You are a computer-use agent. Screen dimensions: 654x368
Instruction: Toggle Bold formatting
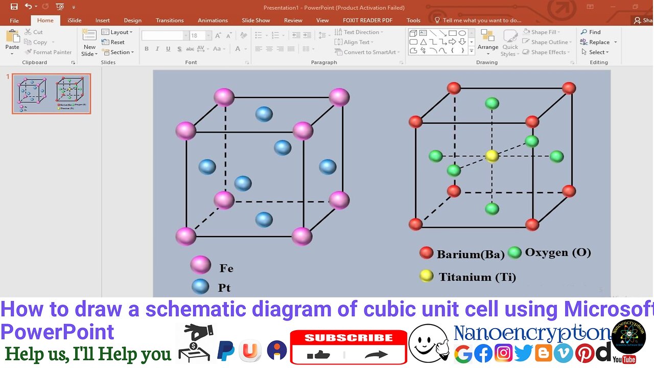coord(147,49)
